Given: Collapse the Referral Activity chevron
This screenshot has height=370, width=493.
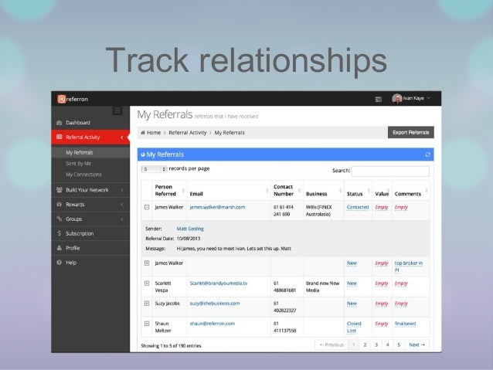Looking at the screenshot, I should [x=122, y=137].
